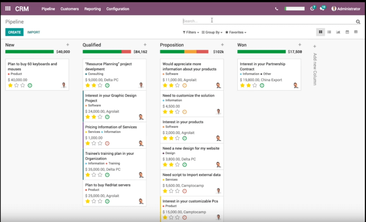Add a quick lead in Won column
366x222 pixels.
(x=300, y=45)
